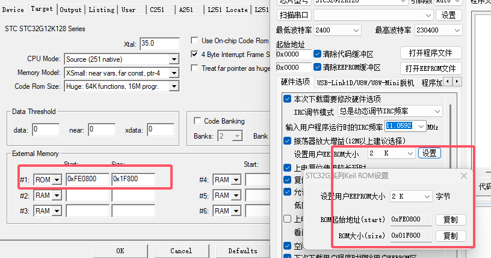Open 设置用户EEPROM大小 dropdown in hardware options

(392, 153)
